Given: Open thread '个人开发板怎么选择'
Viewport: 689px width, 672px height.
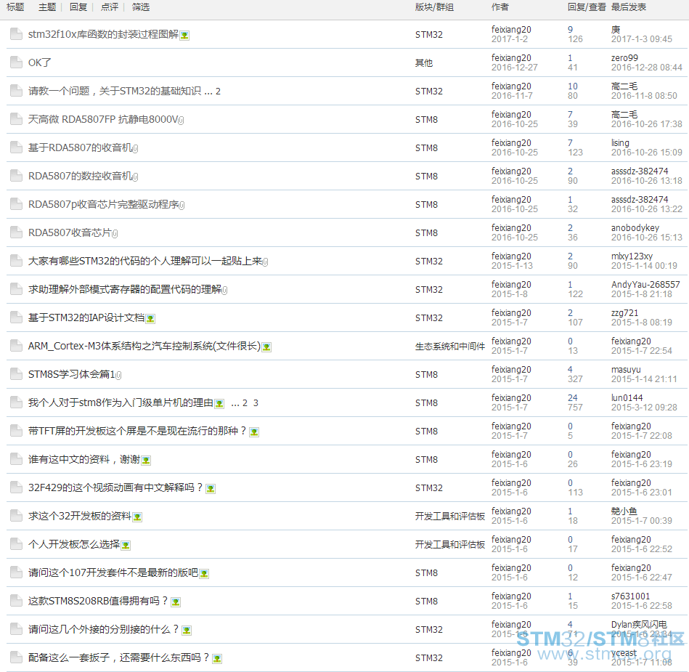Looking at the screenshot, I should click(x=74, y=544).
